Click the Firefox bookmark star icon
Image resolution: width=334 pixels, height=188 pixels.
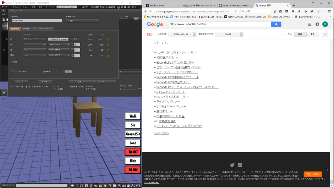tap(275, 11)
